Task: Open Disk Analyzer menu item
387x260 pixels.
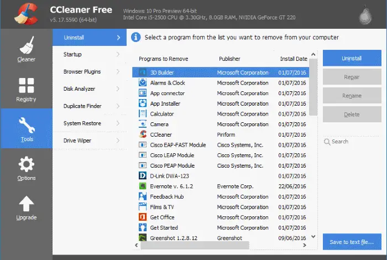Action: coord(90,89)
